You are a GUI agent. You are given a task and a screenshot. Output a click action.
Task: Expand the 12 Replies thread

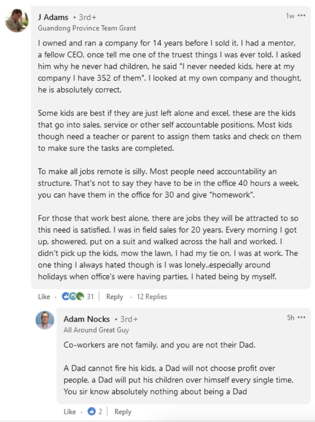pos(151,297)
